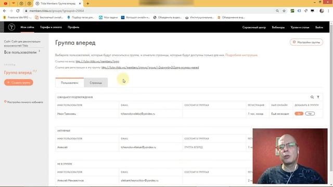Open a new browser tab
The image size is (333, 187).
click(88, 4)
